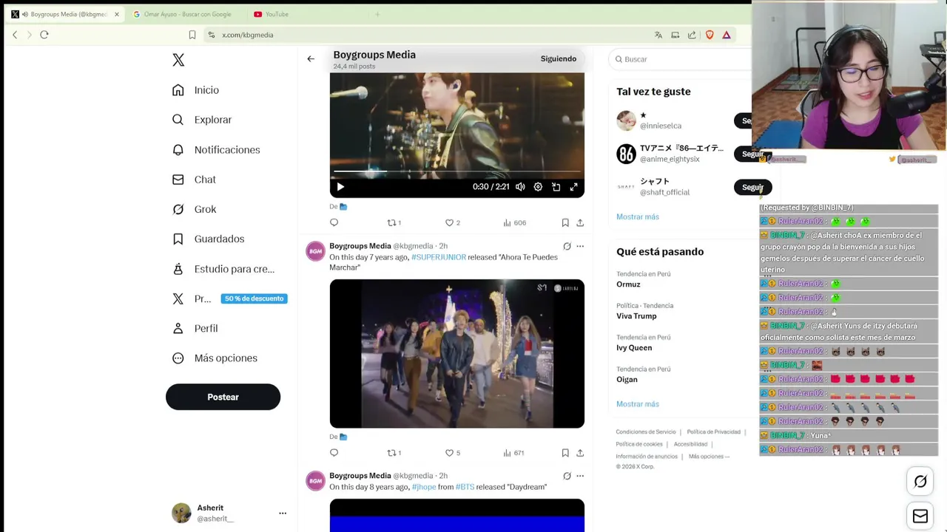The image size is (947, 532).
Task: Like the SUPERJUNIOR post with 5 likes
Action: pos(452,453)
